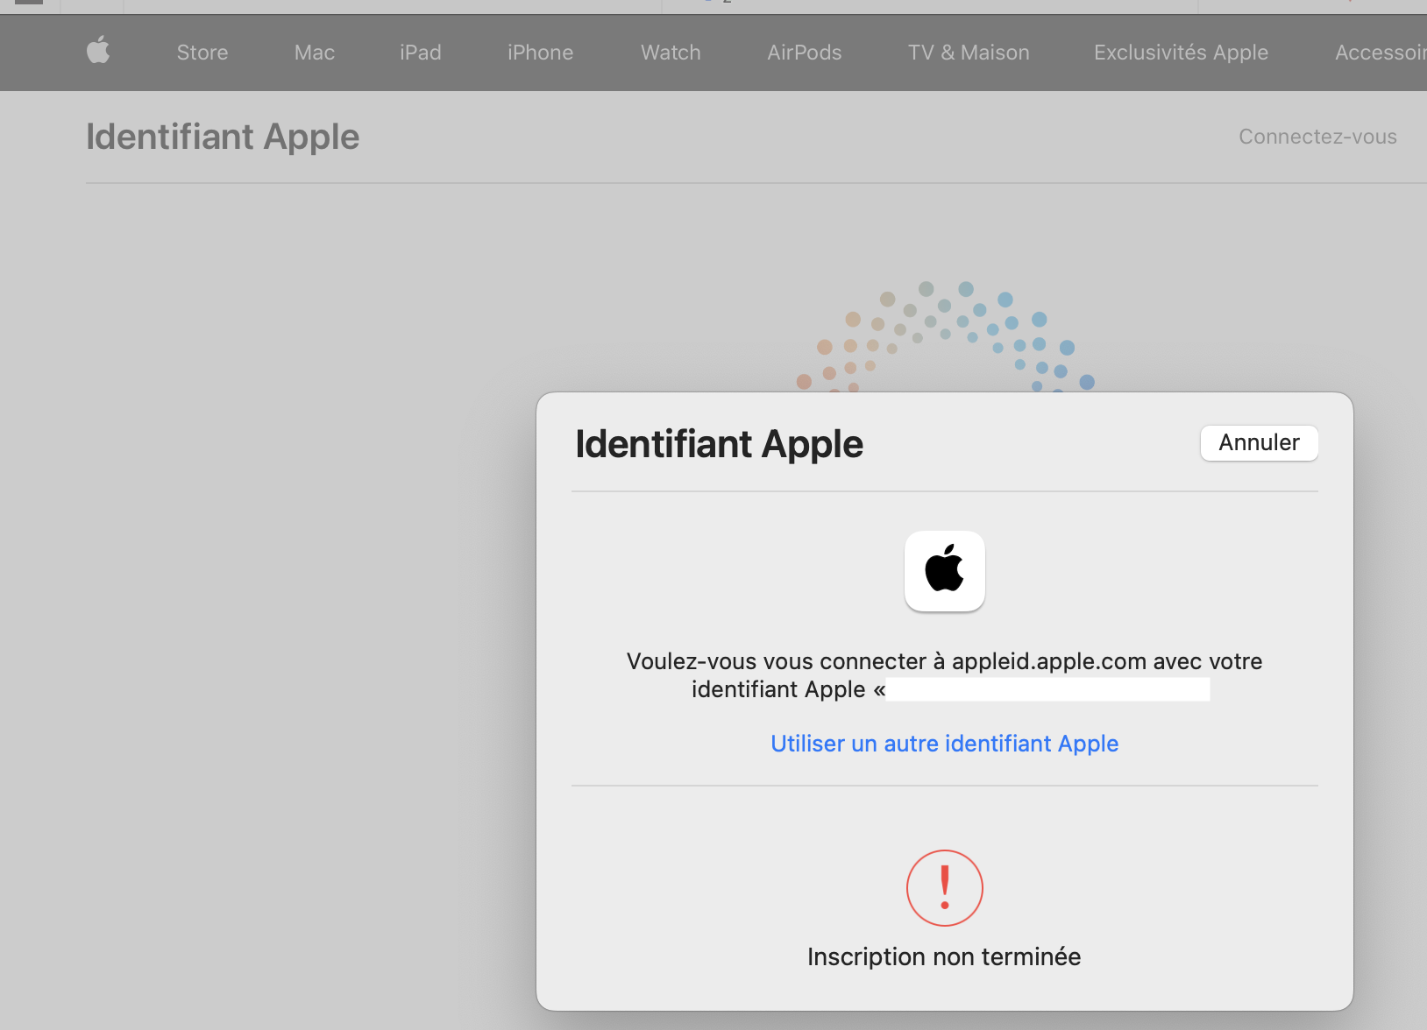1427x1030 pixels.
Task: Open the Store menu item
Action: pyautogui.click(x=202, y=53)
